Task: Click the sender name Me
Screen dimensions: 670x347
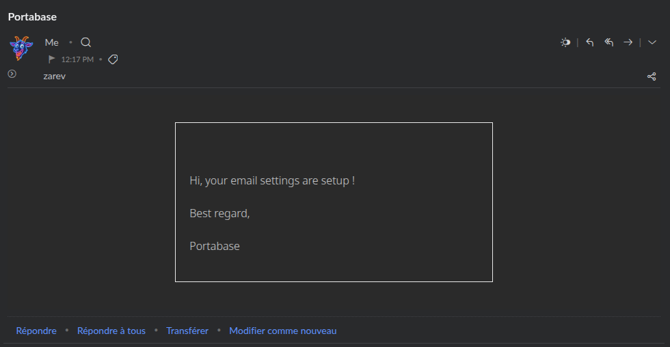Action: [x=52, y=42]
